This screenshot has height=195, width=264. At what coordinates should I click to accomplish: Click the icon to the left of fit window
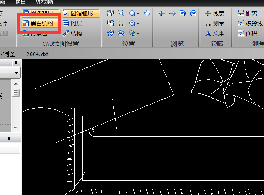pos(110,23)
